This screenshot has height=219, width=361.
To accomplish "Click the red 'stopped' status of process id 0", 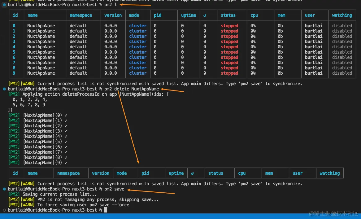I will click(229, 26).
